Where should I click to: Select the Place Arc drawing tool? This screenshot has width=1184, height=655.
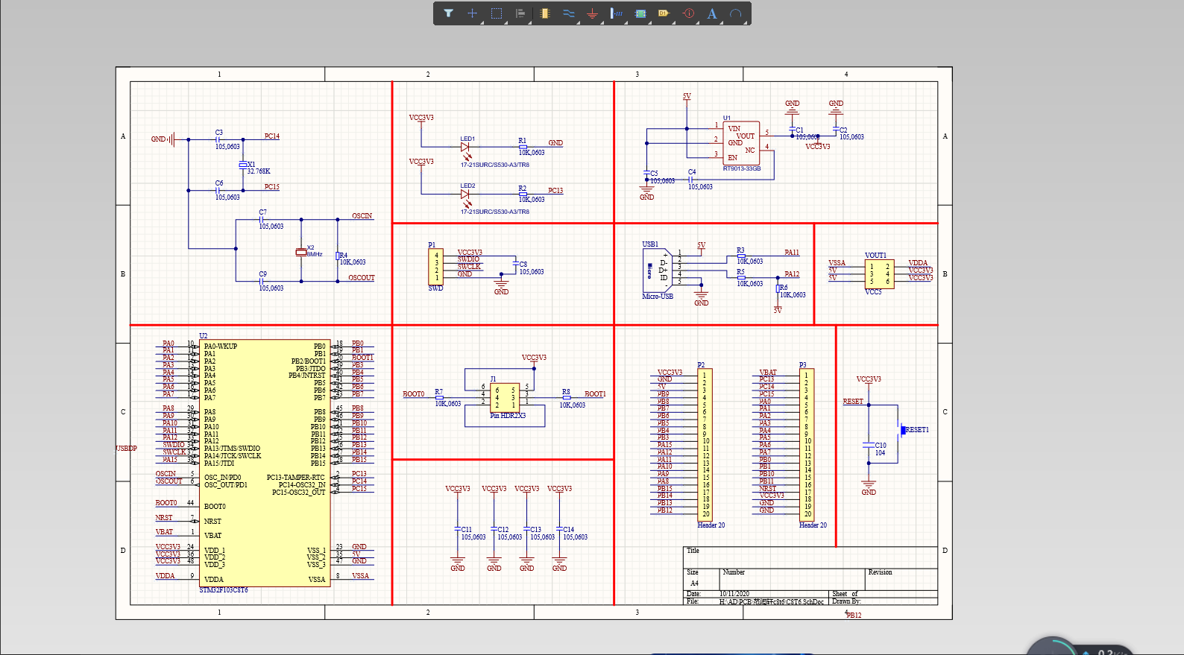click(x=736, y=13)
